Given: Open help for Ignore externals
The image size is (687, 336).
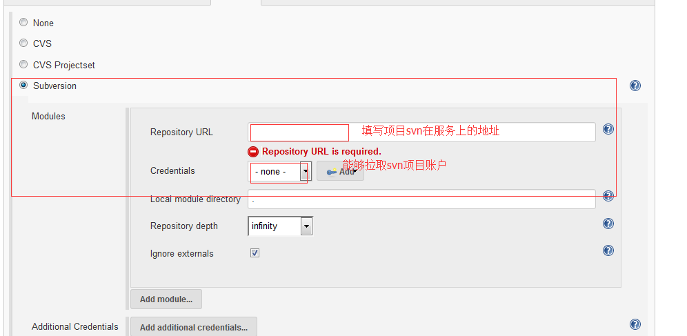Looking at the screenshot, I should coord(608,250).
